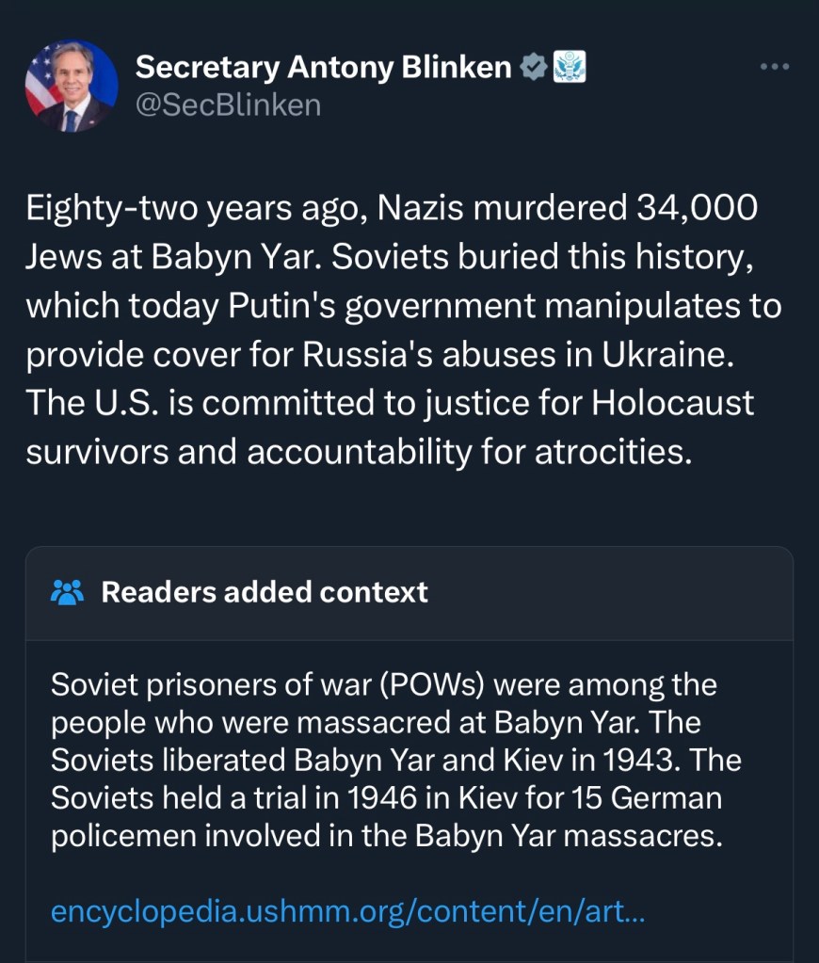Open the @SecBlinken handle
The height and width of the screenshot is (963, 819).
coord(228,104)
